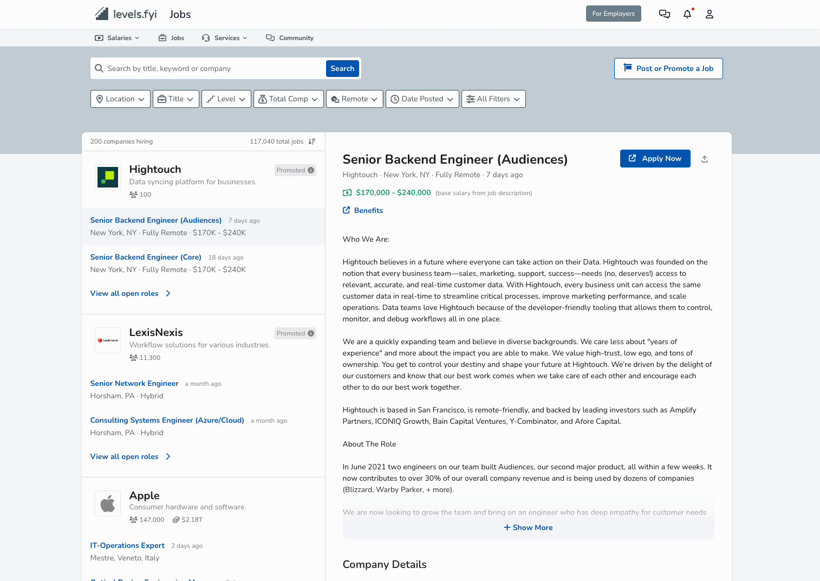Expand description with Show More
This screenshot has width=820, height=581.
pos(528,527)
